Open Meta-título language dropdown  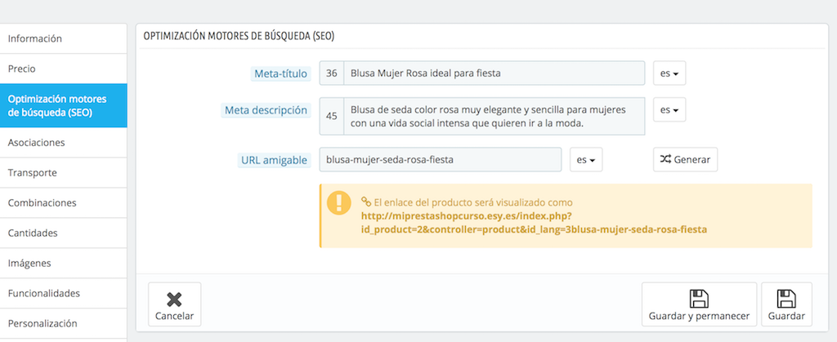coord(669,73)
